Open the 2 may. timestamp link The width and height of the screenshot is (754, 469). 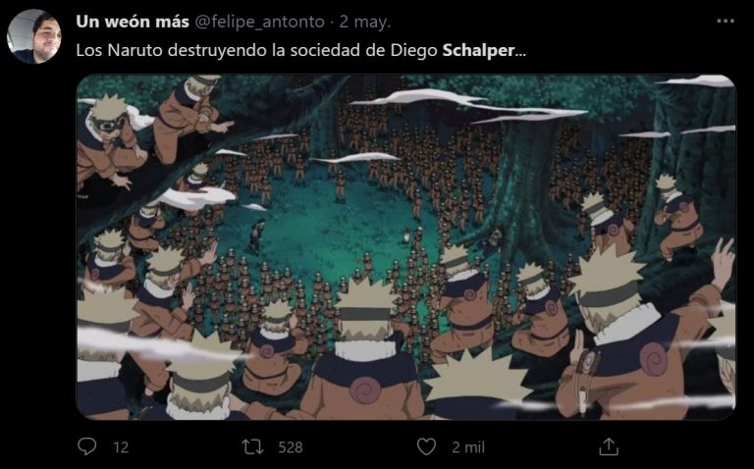pyautogui.click(x=365, y=23)
